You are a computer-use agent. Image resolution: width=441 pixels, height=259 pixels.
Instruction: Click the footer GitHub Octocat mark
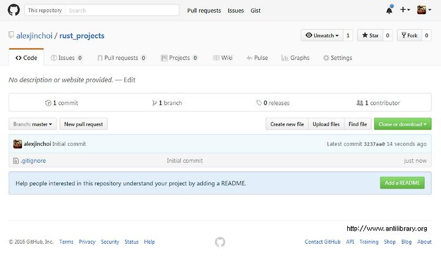pos(220,242)
